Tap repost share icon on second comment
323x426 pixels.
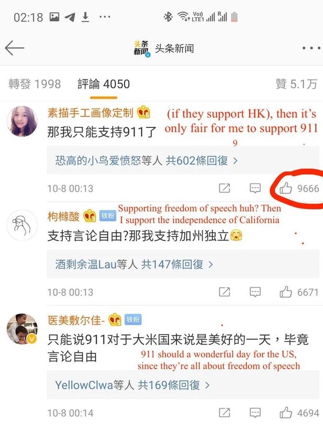tap(224, 292)
